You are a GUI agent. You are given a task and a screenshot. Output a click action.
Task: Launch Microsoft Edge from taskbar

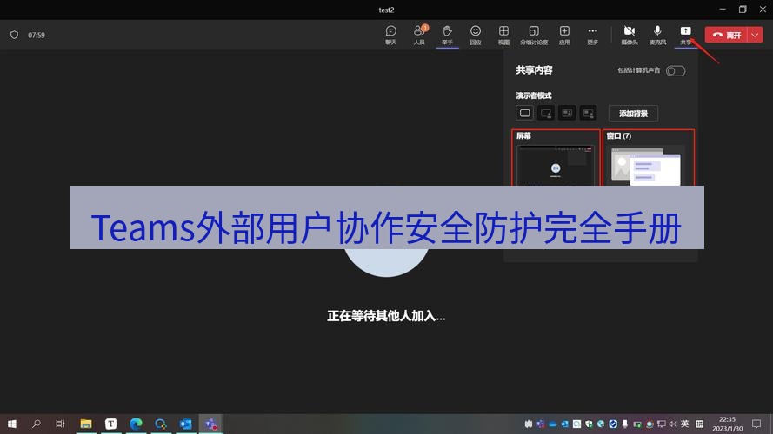coord(136,424)
